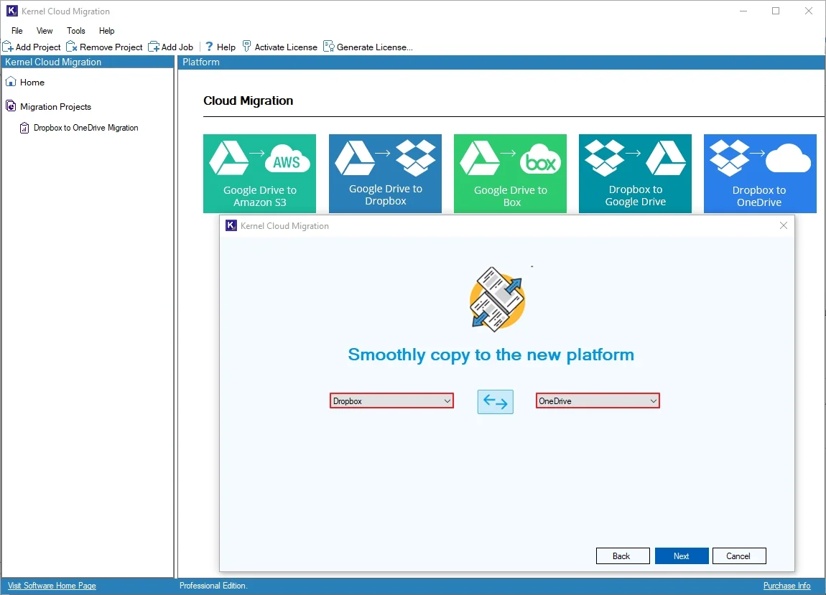This screenshot has width=826, height=595.
Task: Click the Add Project toolbar icon
Action: point(8,47)
